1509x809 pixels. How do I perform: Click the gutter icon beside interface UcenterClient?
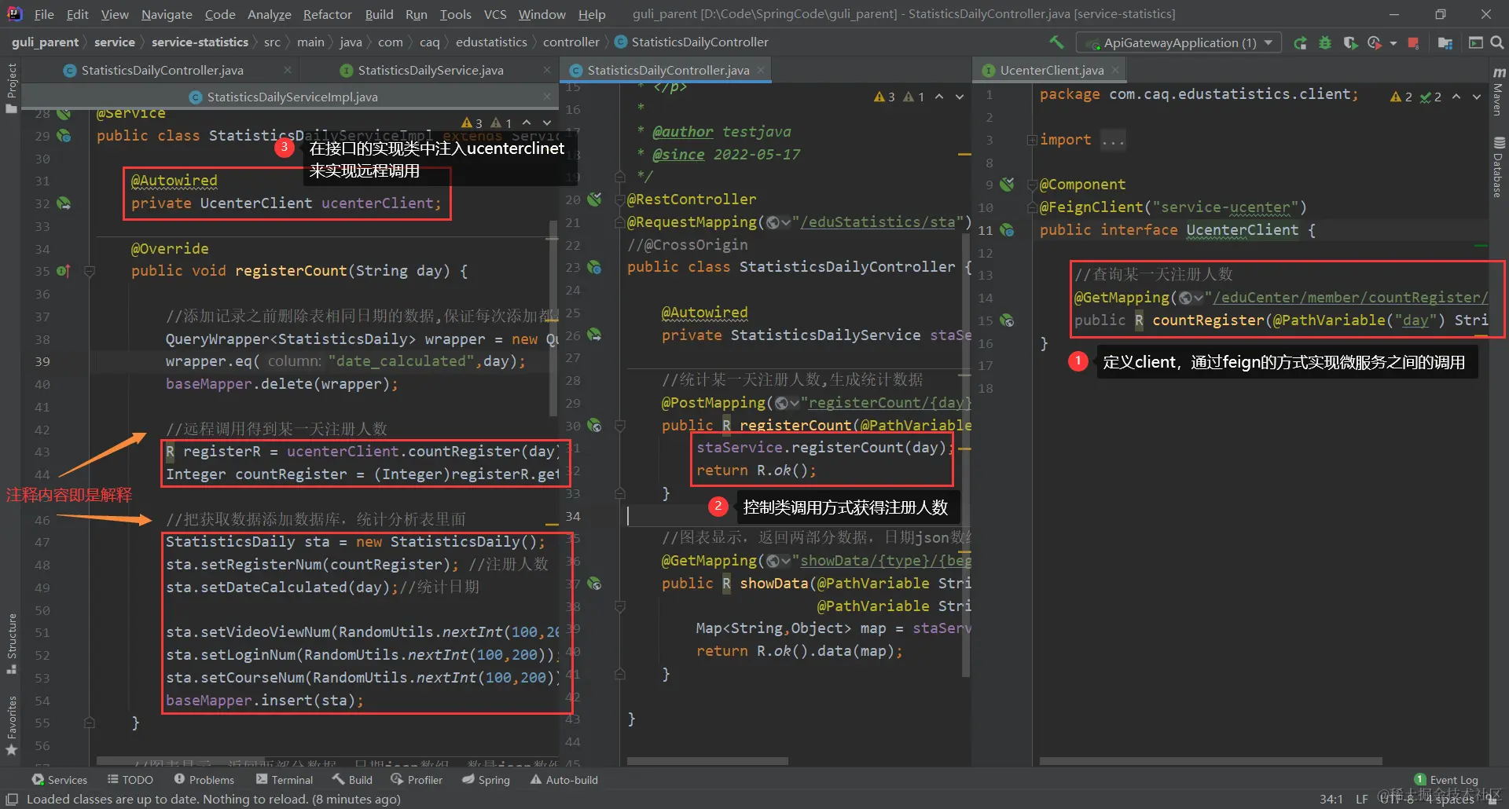(x=1007, y=230)
